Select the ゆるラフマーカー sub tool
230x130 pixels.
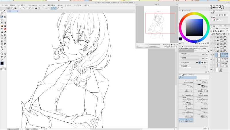pos(186,82)
